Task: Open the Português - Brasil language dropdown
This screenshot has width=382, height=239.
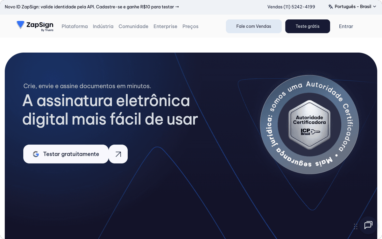Action: [352, 7]
